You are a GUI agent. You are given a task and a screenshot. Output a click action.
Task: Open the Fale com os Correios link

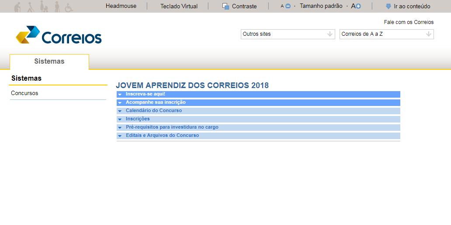[409, 22]
